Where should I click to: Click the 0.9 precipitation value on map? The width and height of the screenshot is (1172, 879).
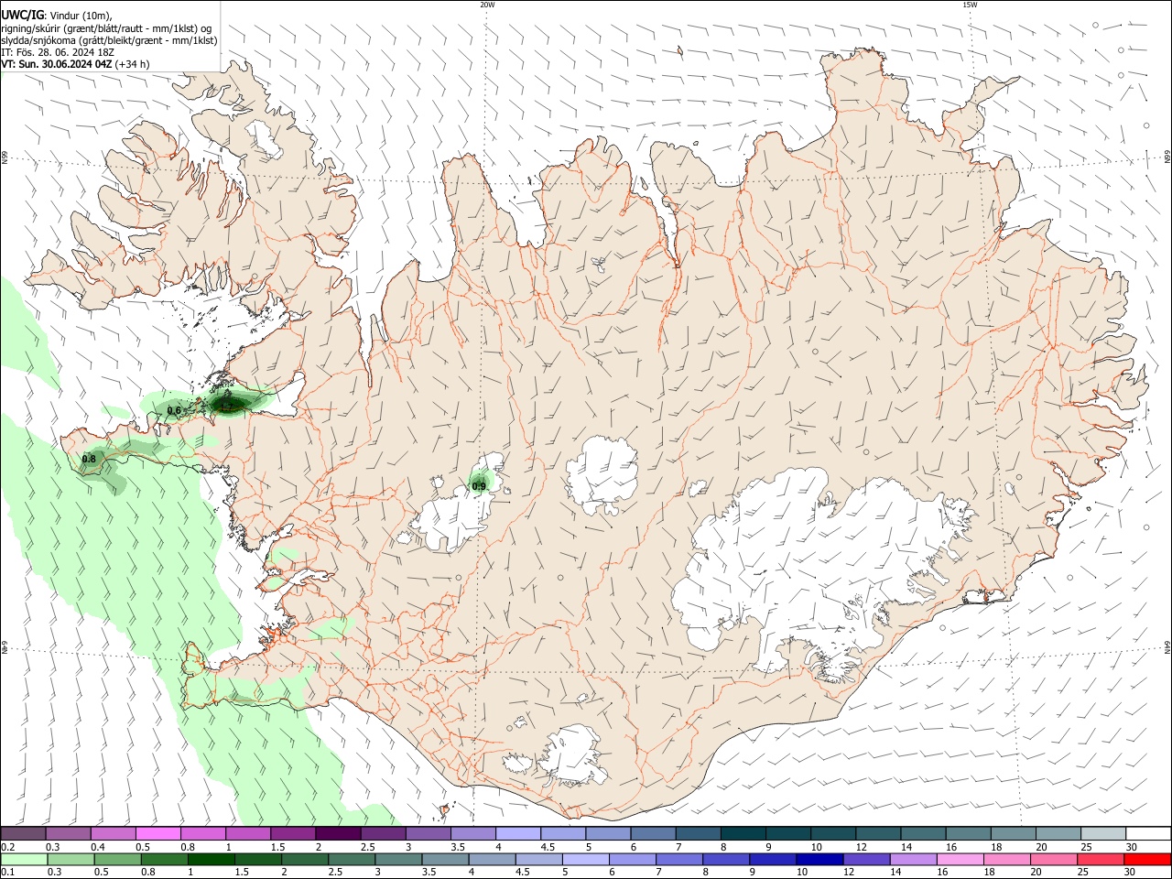(x=479, y=486)
